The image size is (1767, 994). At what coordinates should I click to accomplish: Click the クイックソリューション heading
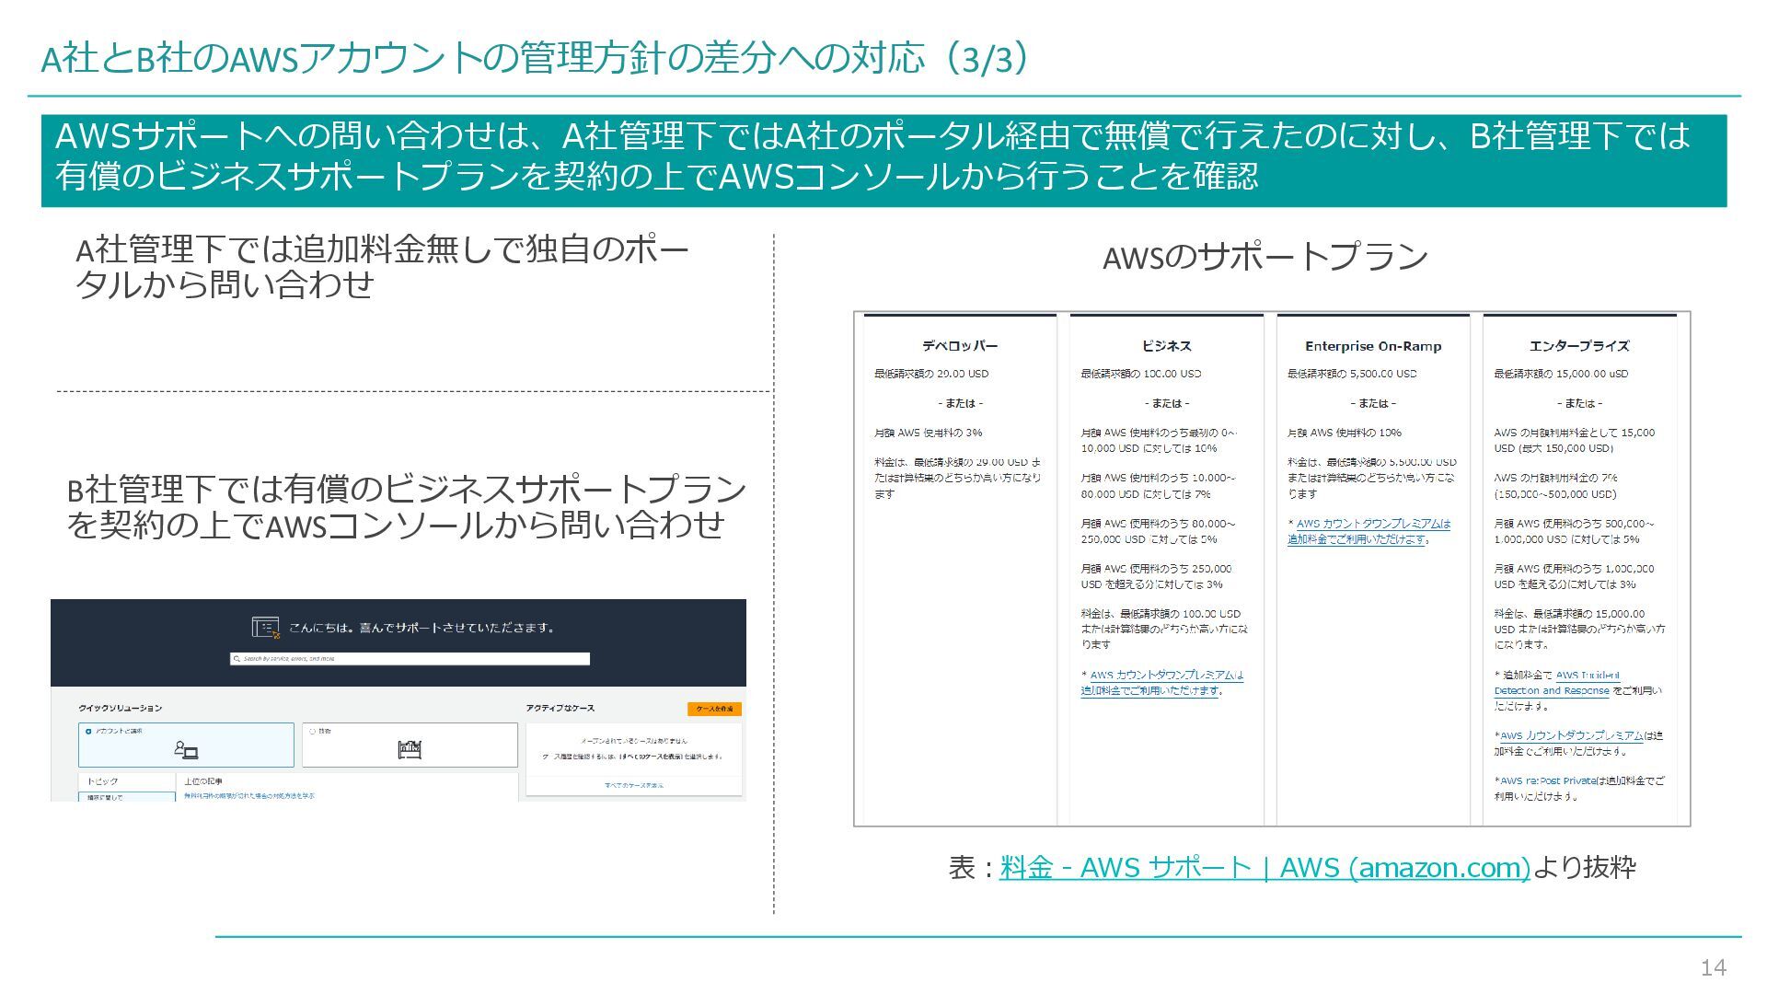click(121, 708)
